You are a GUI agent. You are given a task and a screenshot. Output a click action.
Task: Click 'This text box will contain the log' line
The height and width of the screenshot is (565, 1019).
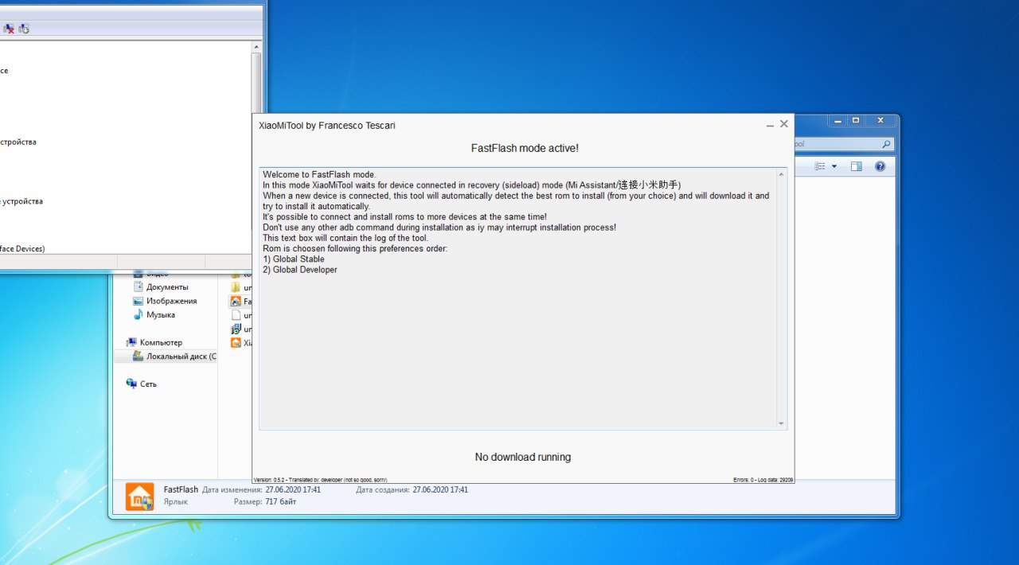tap(346, 238)
